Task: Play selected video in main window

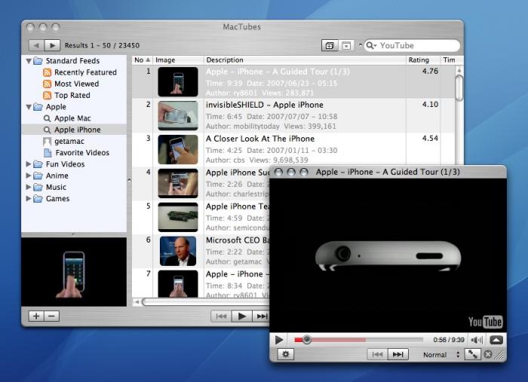Action: pos(242,316)
